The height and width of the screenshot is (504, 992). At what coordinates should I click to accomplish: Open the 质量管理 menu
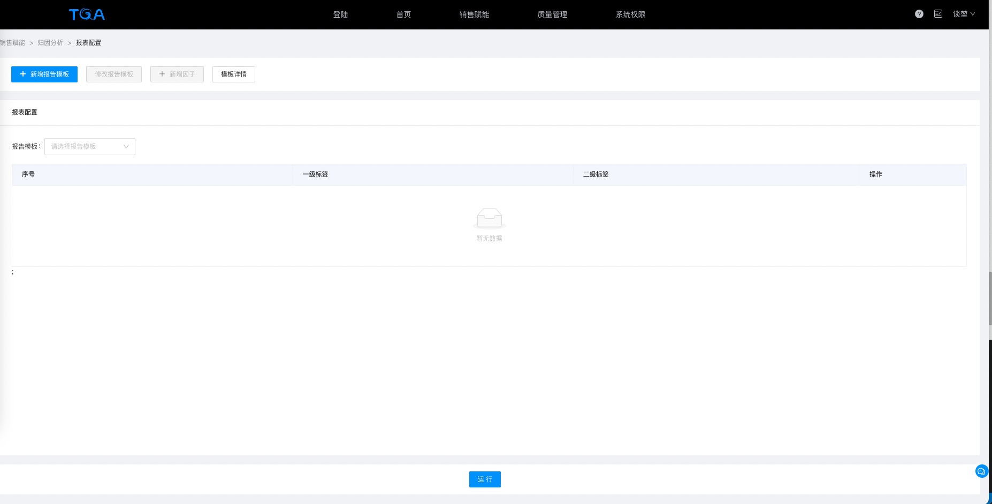pos(553,14)
